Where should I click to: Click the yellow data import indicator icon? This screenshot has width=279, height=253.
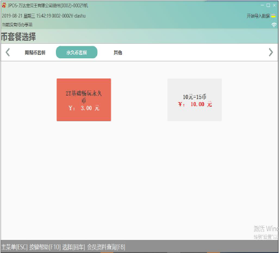click(273, 16)
